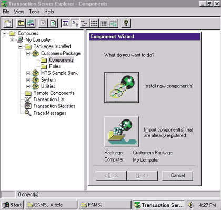Click the Transaction List icon
This screenshot has height=210, width=221.
[x=28, y=99]
